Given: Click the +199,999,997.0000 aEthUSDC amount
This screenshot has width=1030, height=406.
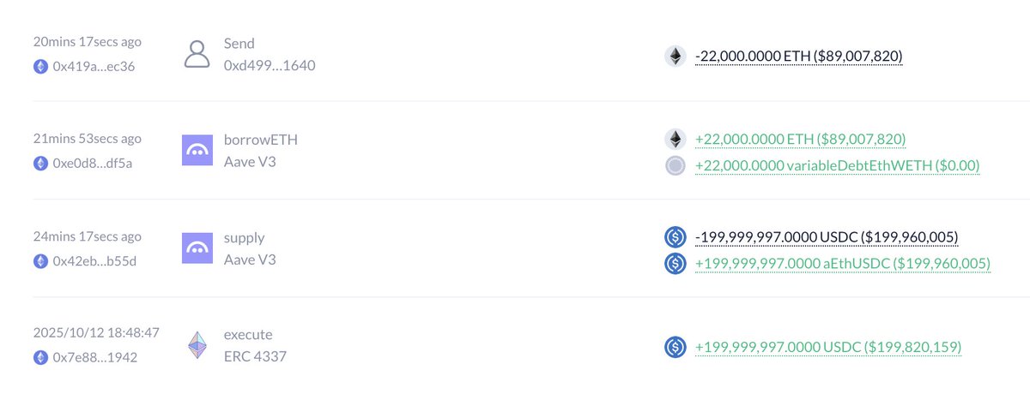Looking at the screenshot, I should [x=842, y=263].
